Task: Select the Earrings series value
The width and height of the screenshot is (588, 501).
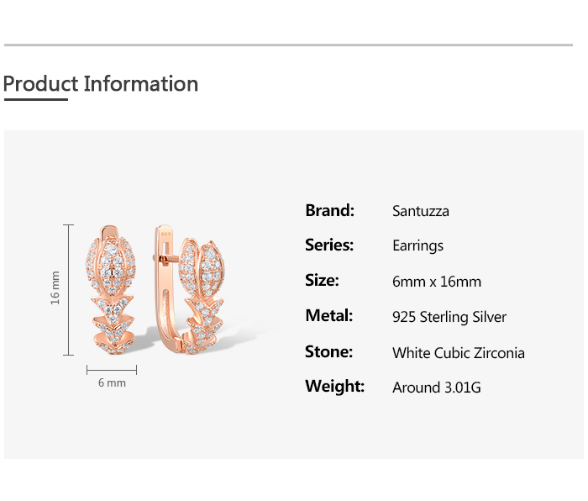Action: coord(417,245)
